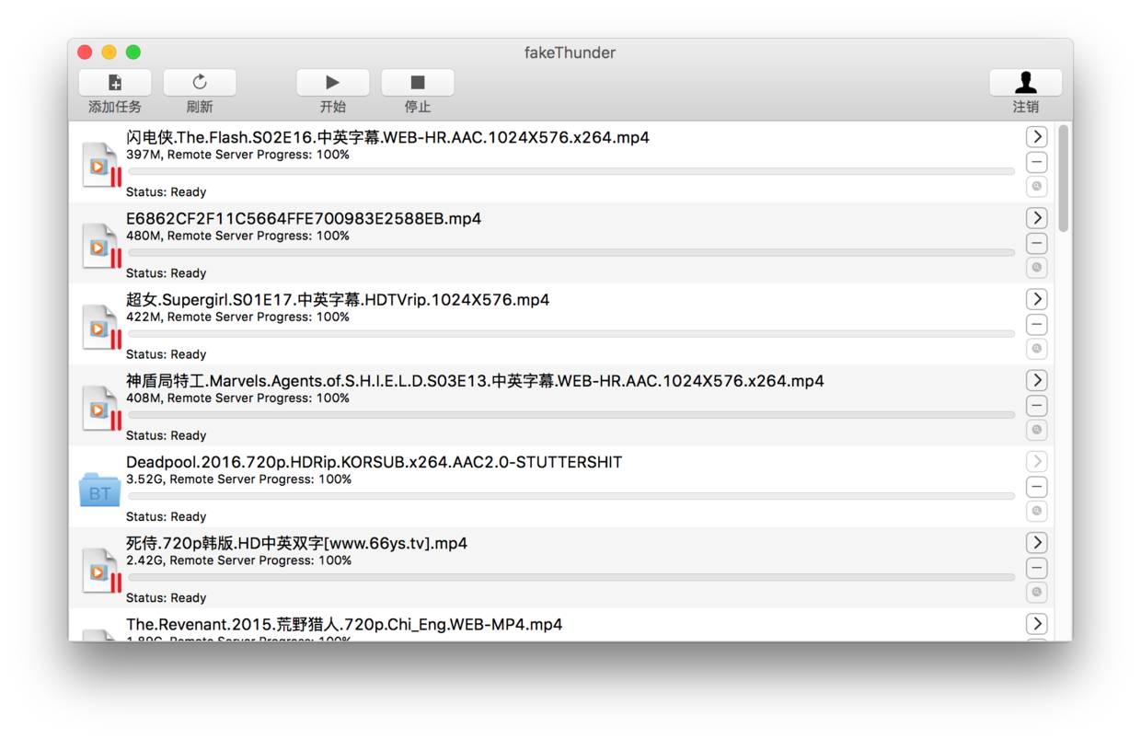Click 'Status: Ready' under the 死侍.720p韩版 task

[x=166, y=597]
